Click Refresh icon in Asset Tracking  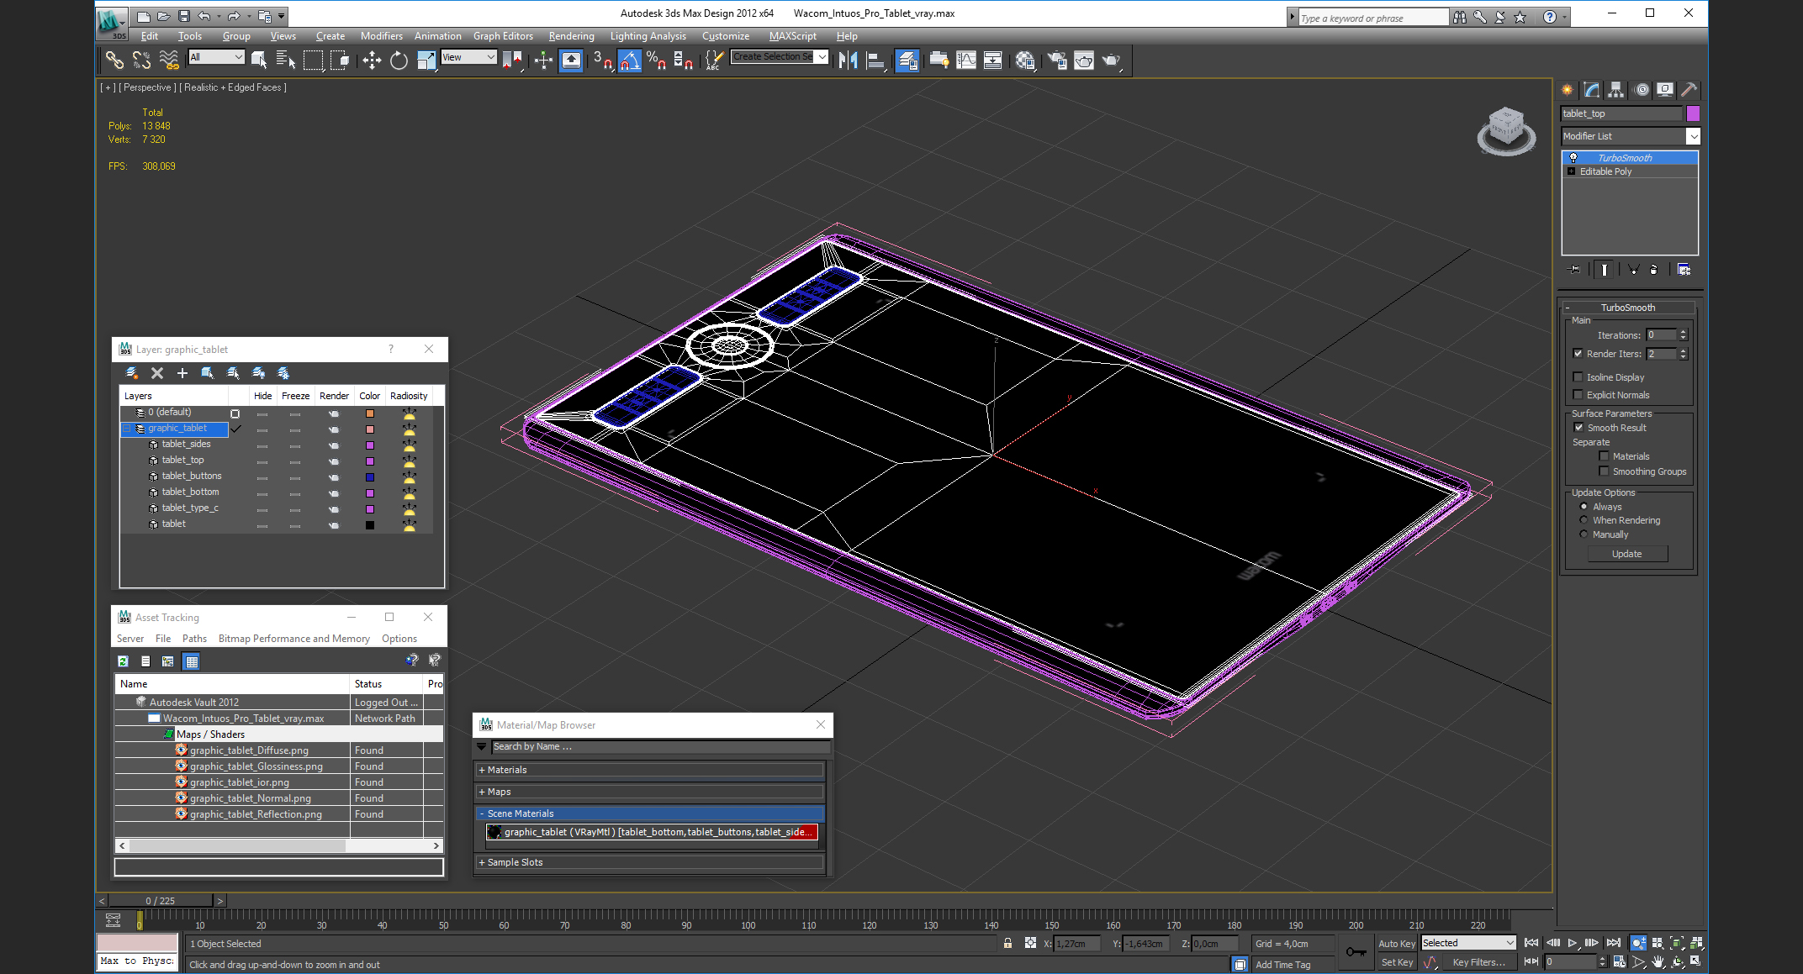click(124, 661)
